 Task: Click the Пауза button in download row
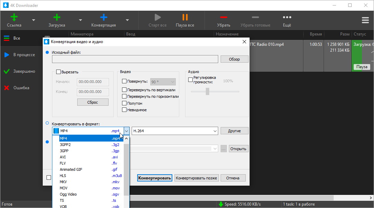(x=362, y=67)
